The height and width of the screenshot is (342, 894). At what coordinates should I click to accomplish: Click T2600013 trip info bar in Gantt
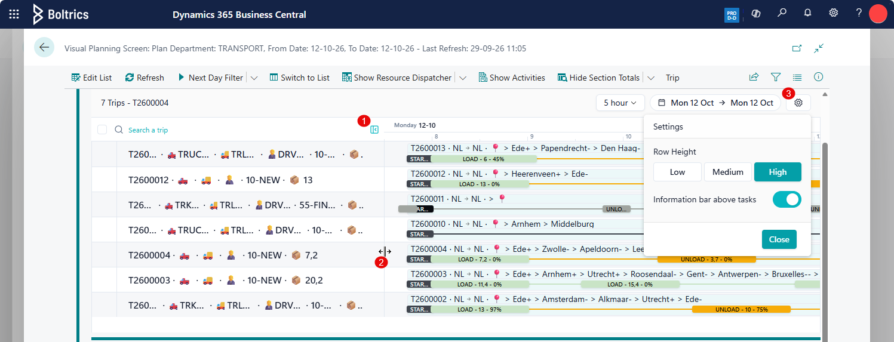(526, 149)
